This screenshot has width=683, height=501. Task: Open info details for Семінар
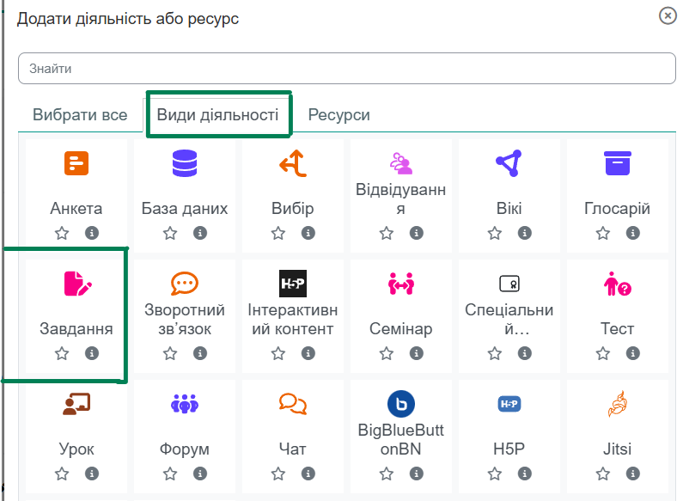[417, 353]
